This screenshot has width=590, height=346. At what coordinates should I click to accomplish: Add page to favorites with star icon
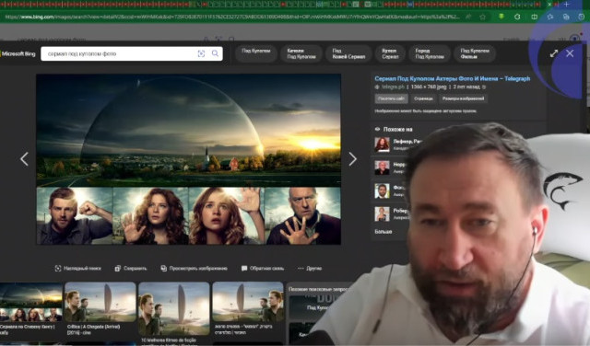[483, 17]
